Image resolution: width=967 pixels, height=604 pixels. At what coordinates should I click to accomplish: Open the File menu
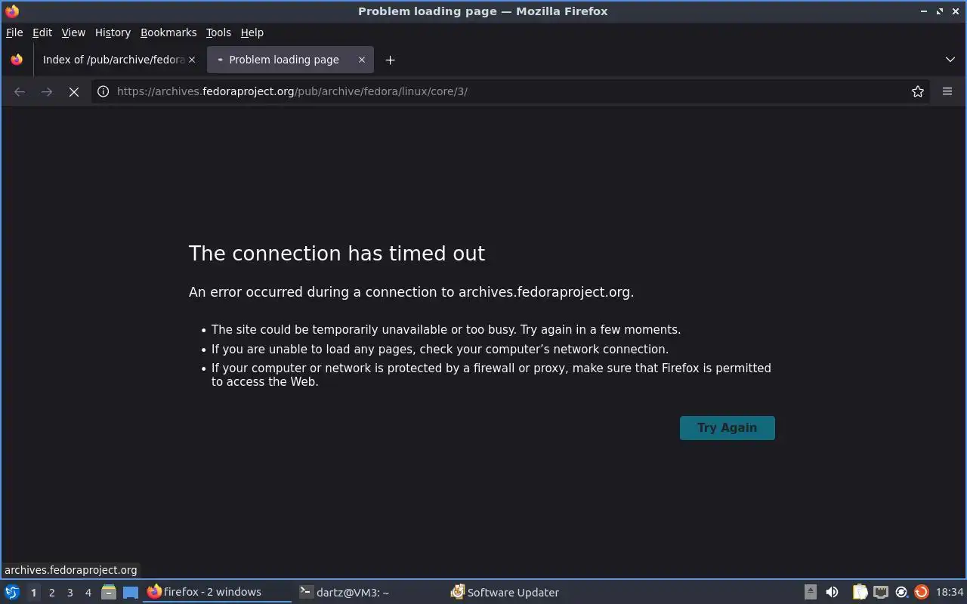14,32
